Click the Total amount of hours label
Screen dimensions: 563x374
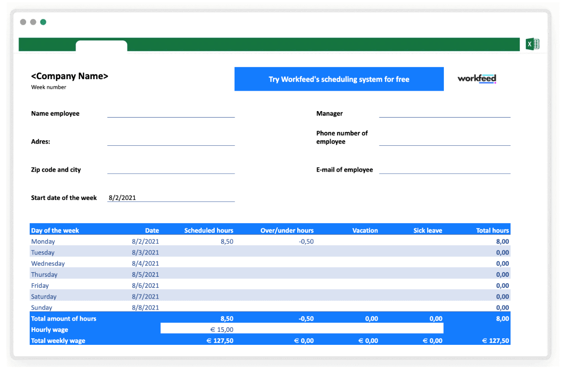tap(64, 318)
